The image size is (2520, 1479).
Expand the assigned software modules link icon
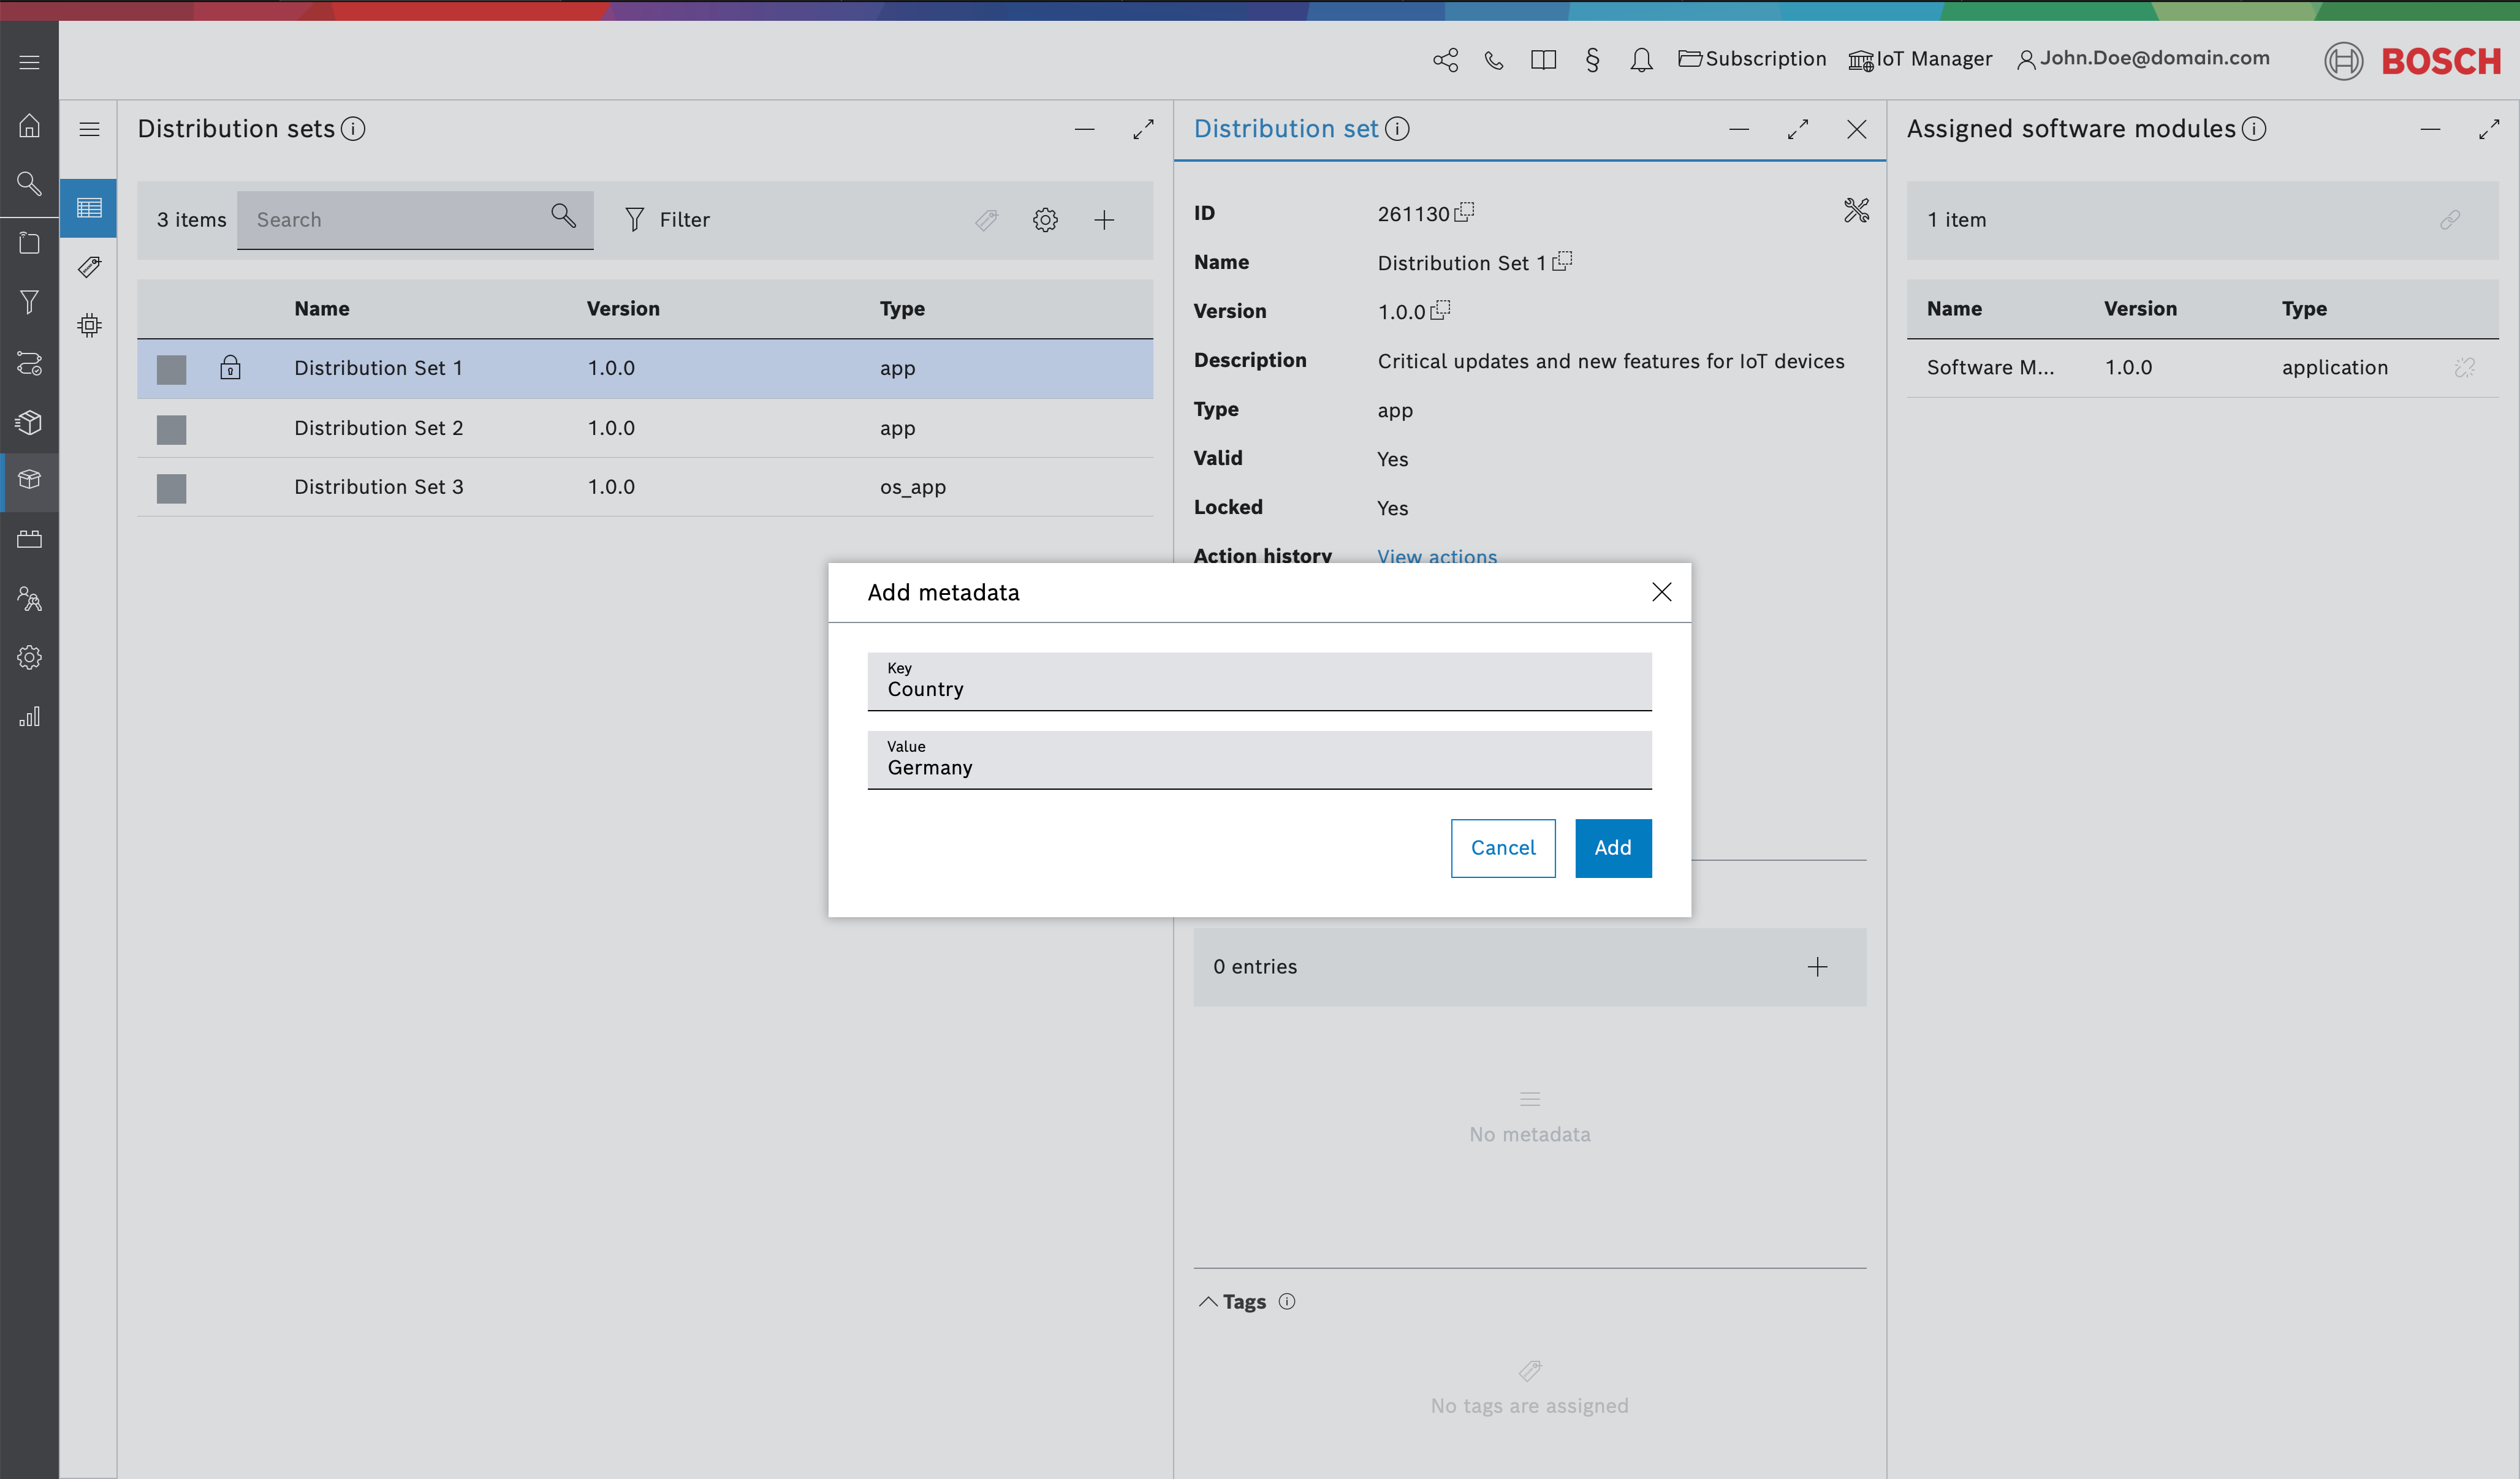[2451, 218]
